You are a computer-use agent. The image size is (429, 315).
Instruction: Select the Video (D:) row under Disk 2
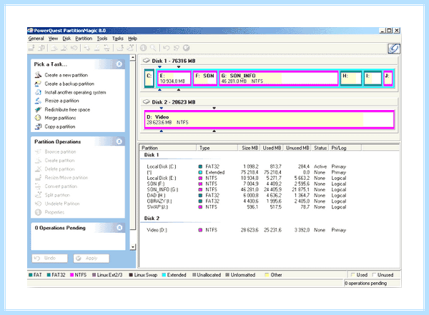(246, 230)
